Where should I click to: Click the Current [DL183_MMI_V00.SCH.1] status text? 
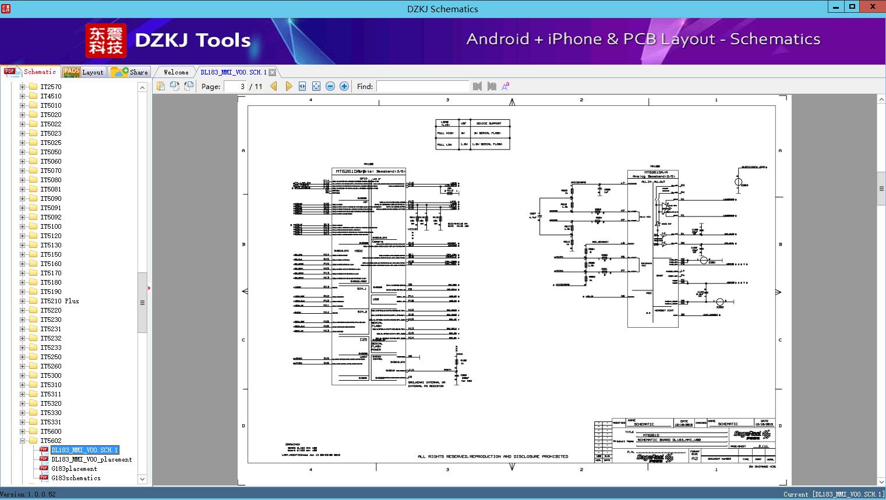[834, 494]
